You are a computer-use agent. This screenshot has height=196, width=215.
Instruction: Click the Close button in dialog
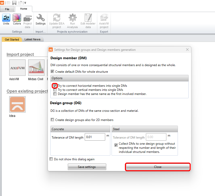click(x=158, y=167)
